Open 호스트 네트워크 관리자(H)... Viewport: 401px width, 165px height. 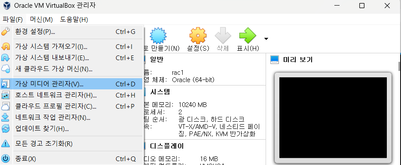(x=71, y=95)
